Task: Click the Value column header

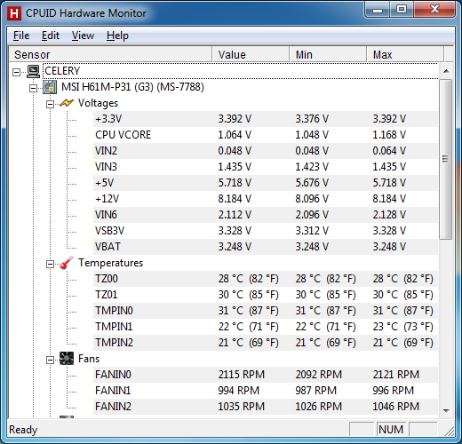Action: coord(251,54)
